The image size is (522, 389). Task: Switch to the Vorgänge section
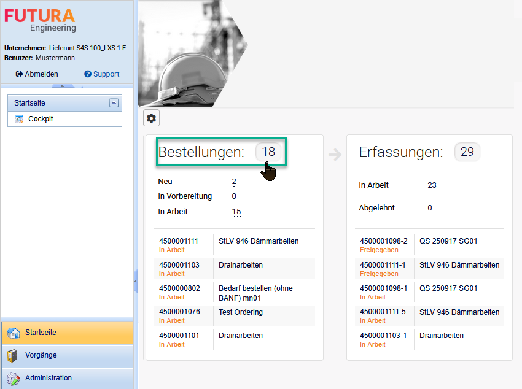point(66,355)
